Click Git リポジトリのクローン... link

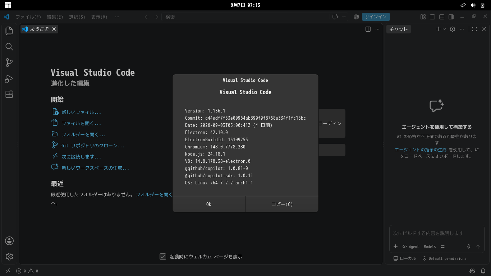click(x=93, y=146)
